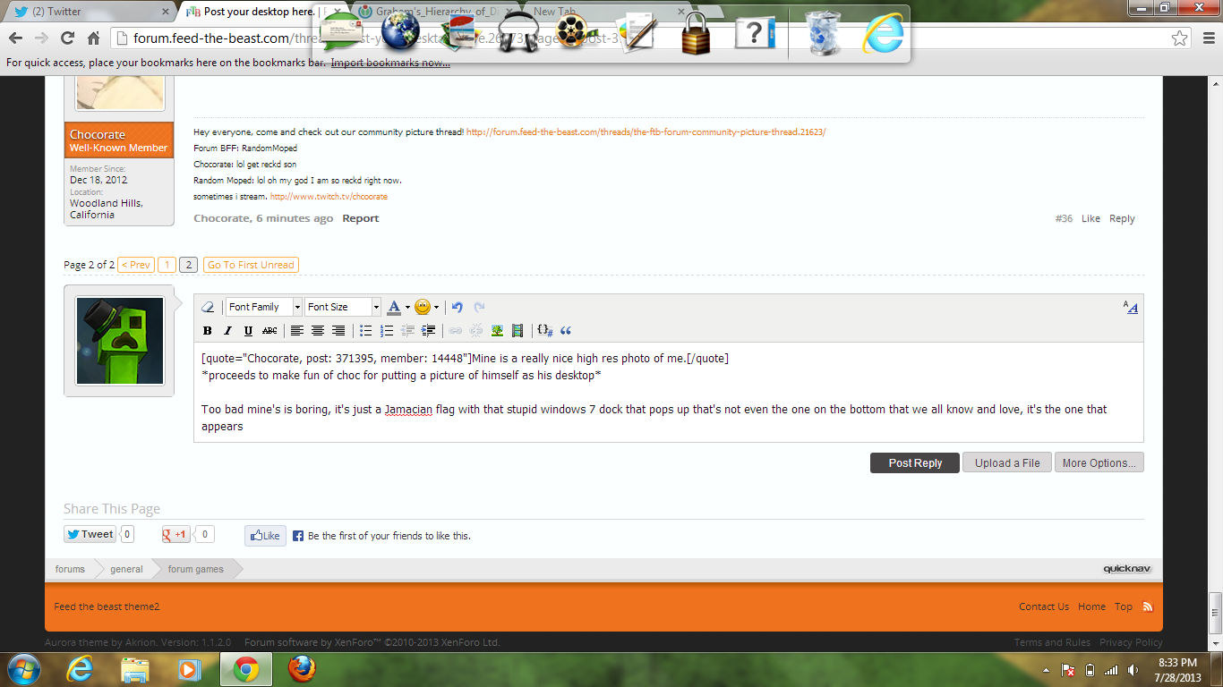
Task: Insert media via film strip icon
Action: click(517, 331)
